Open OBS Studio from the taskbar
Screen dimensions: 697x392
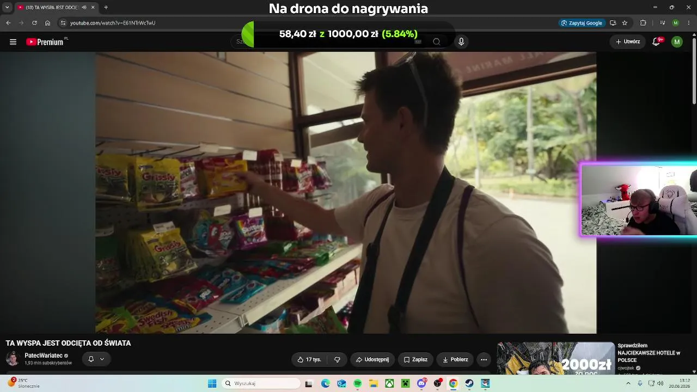pos(437,383)
